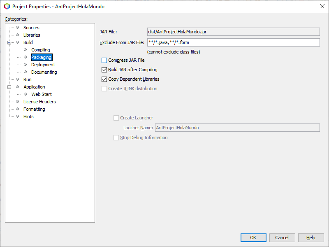Select the Deployment category
The height and width of the screenshot is (247, 329).
click(x=43, y=65)
